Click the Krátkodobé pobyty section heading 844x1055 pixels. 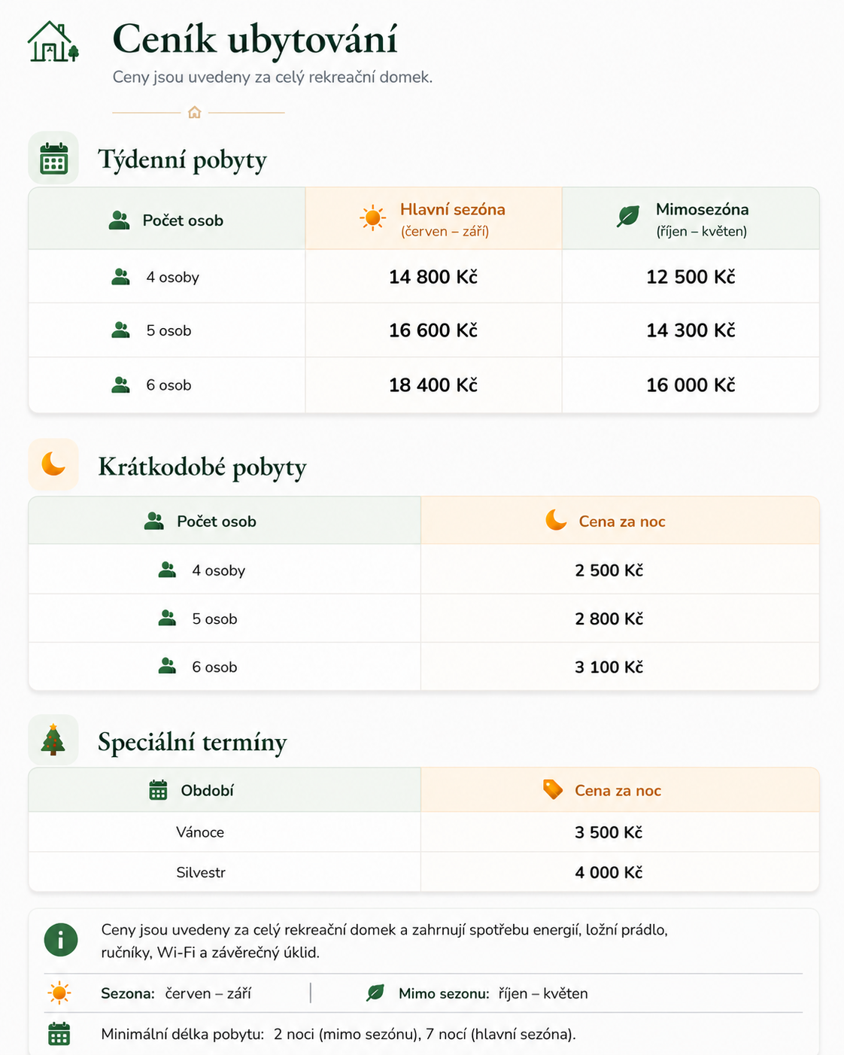pos(202,467)
